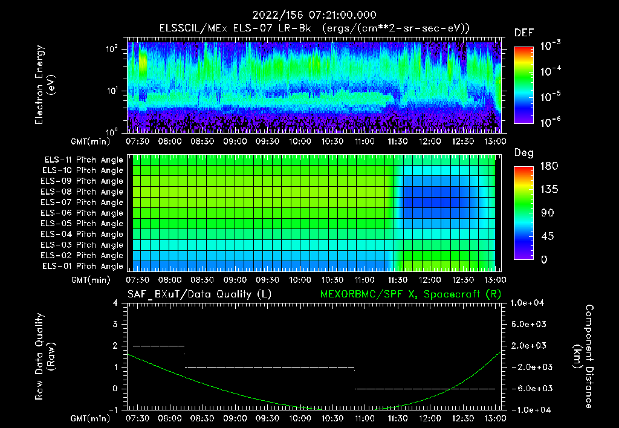619x428 pixels.
Task: Click the '3' tick on Data Quality axis
Action: (x=115, y=324)
